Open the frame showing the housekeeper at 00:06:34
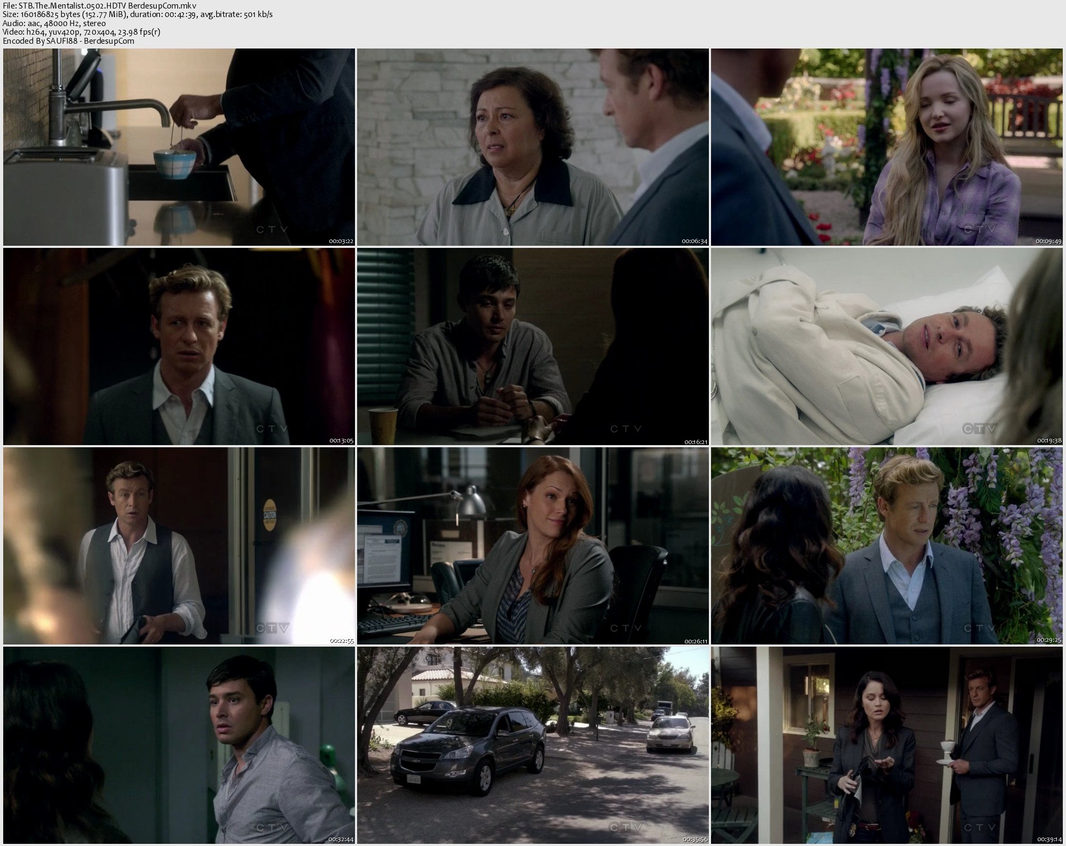The width and height of the screenshot is (1066, 846). coord(533,147)
